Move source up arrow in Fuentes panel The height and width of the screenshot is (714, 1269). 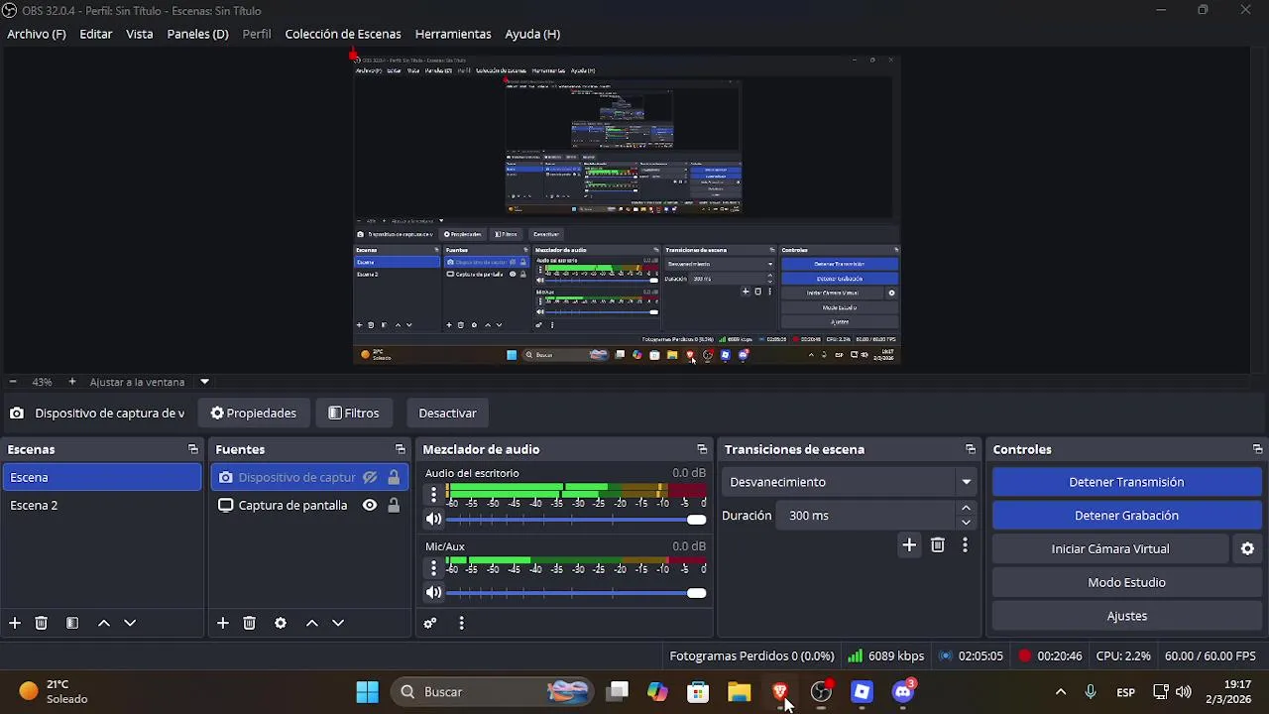click(312, 623)
